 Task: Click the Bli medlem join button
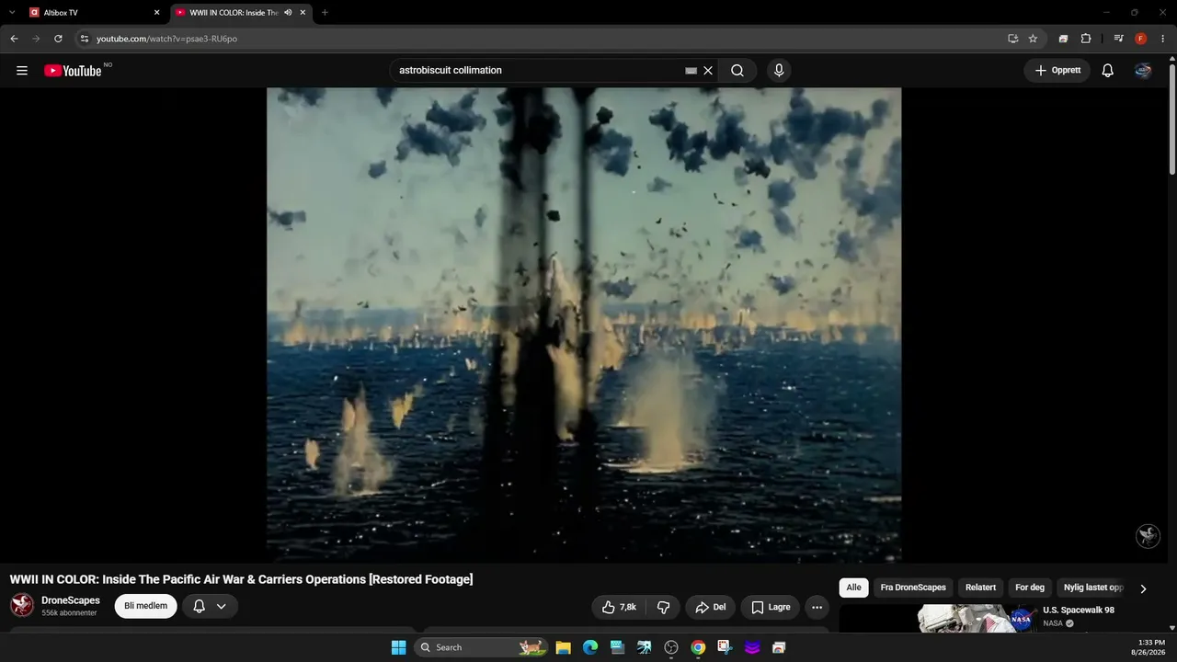(x=145, y=606)
